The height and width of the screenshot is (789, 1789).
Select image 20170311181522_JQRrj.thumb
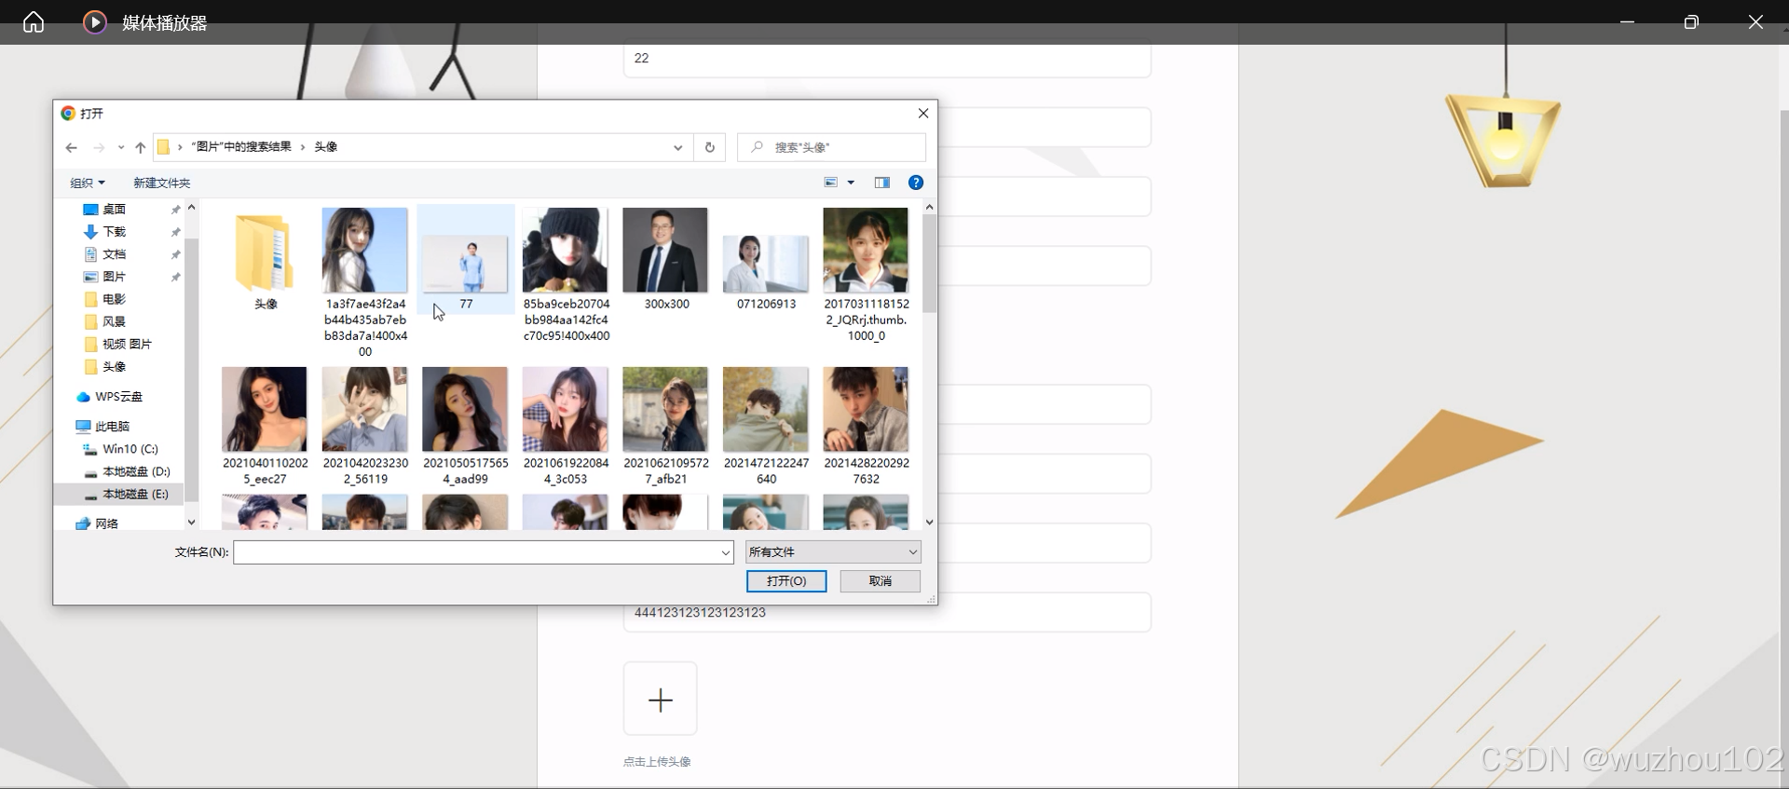tap(866, 276)
